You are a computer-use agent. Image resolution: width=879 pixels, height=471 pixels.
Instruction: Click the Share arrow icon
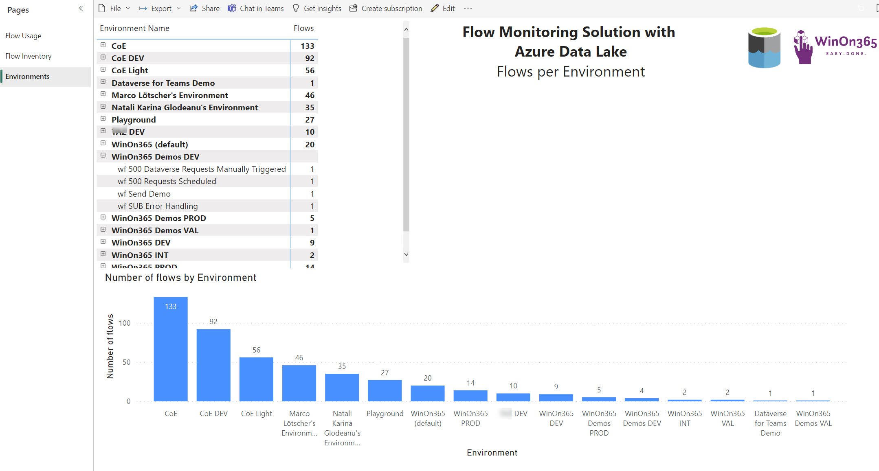[x=193, y=8]
